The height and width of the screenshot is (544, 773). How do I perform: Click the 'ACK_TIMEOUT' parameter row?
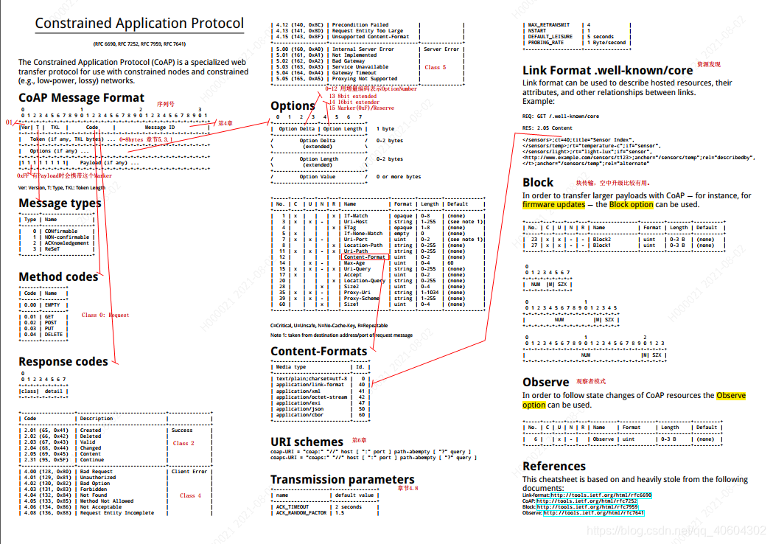tap(326, 507)
